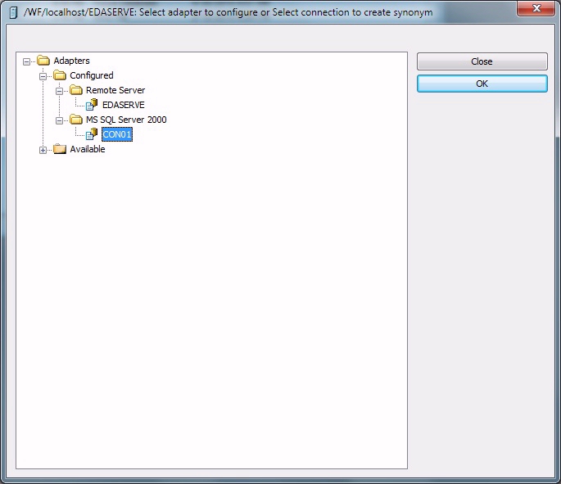Expand the Available adapters node
Image resolution: width=561 pixels, height=484 pixels.
coord(43,150)
